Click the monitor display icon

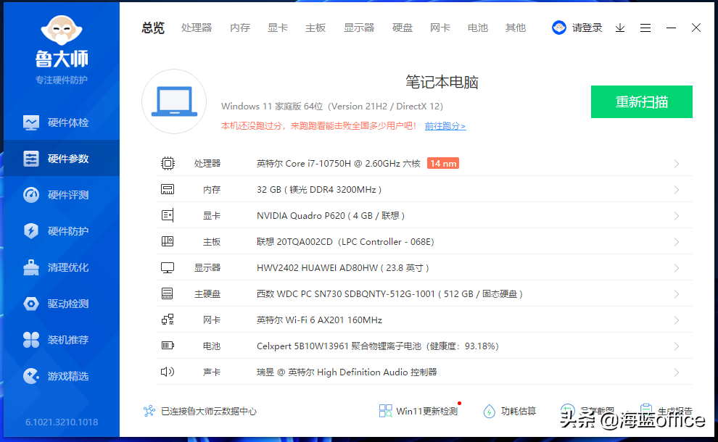(168, 267)
